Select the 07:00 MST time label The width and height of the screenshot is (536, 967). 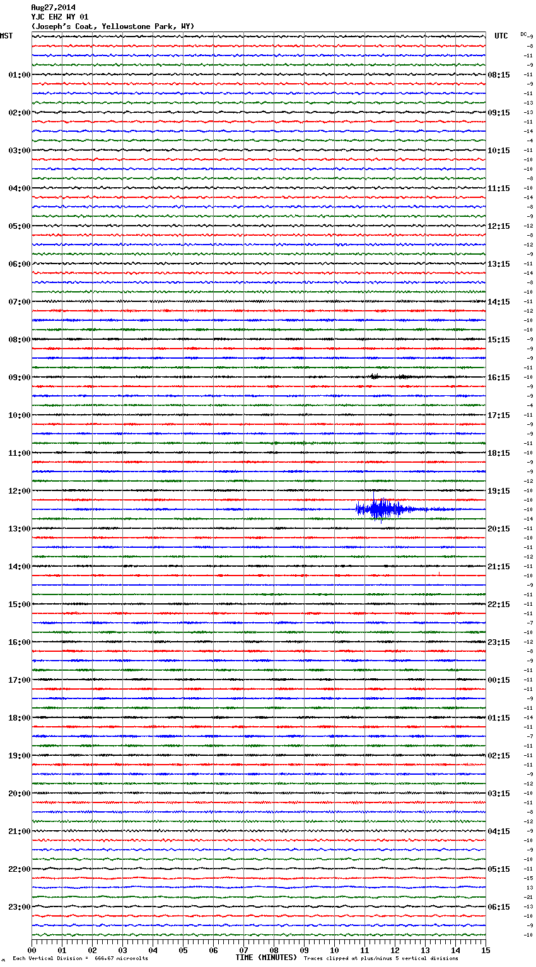point(20,302)
